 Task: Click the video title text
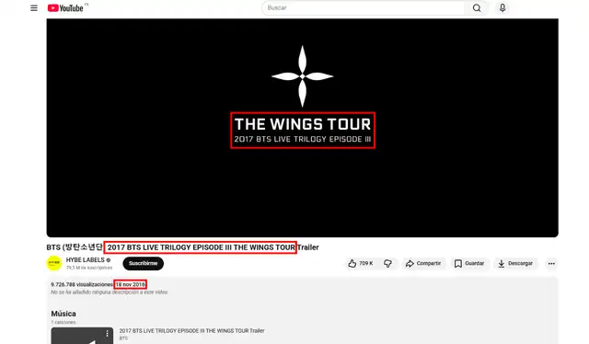[x=182, y=247]
